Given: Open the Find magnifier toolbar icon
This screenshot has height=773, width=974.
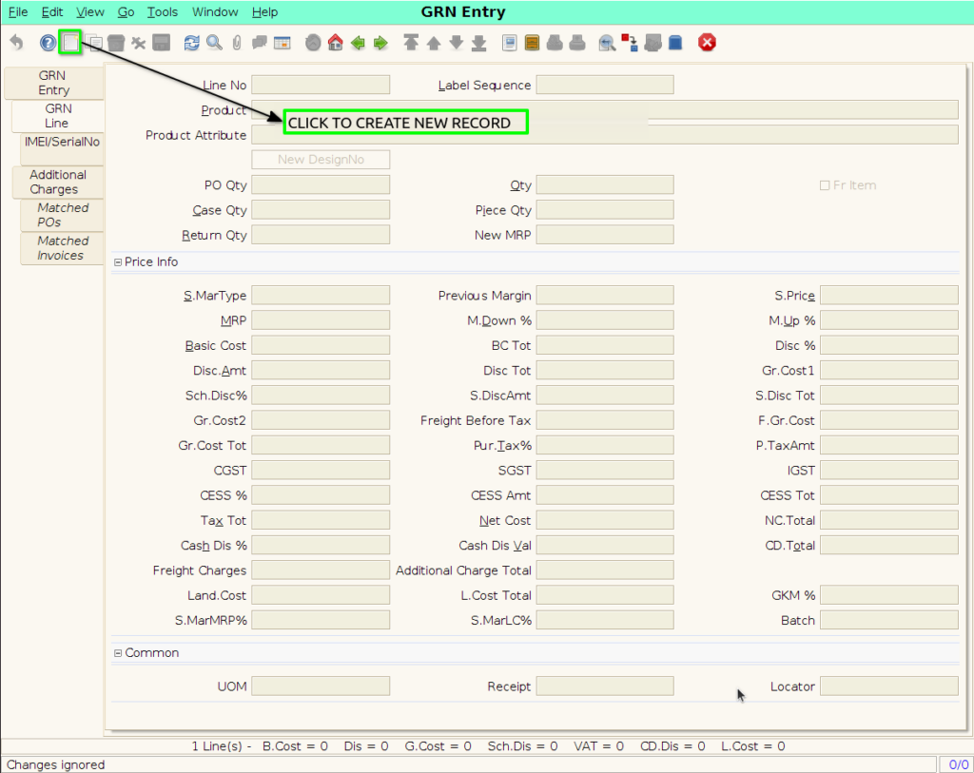Looking at the screenshot, I should [214, 43].
